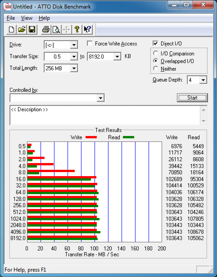Expand the Queue Depth dropdown
The height and width of the screenshot is (277, 217).
[203, 80]
